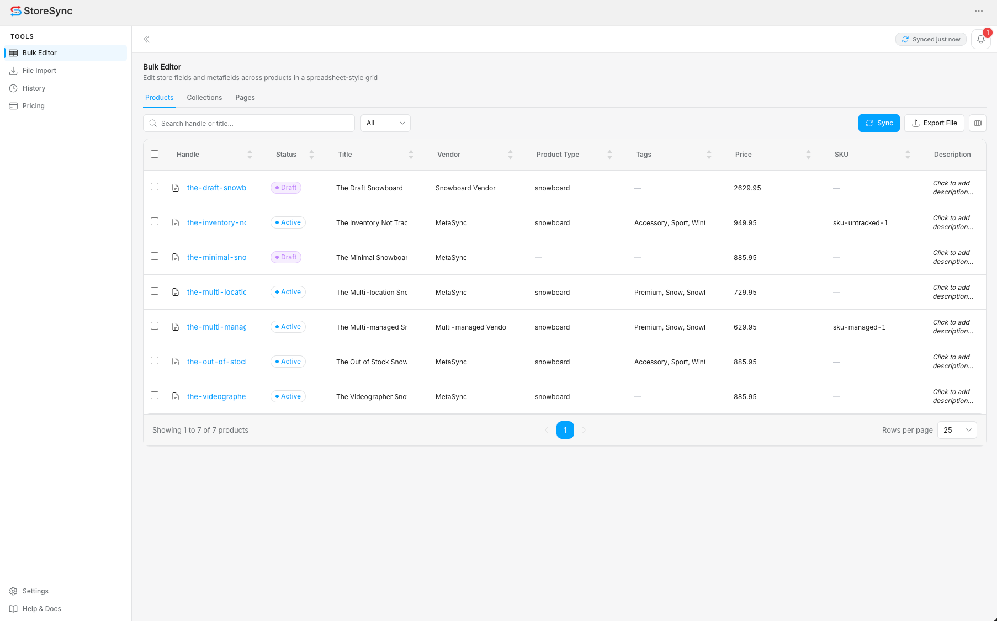Click the Synced just now status badge

coord(931,39)
